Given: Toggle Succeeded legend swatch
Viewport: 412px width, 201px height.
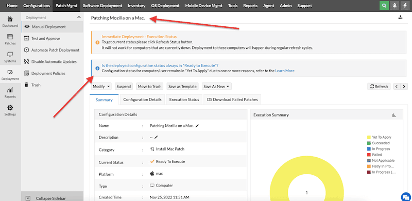Looking at the screenshot, I should [369, 143].
